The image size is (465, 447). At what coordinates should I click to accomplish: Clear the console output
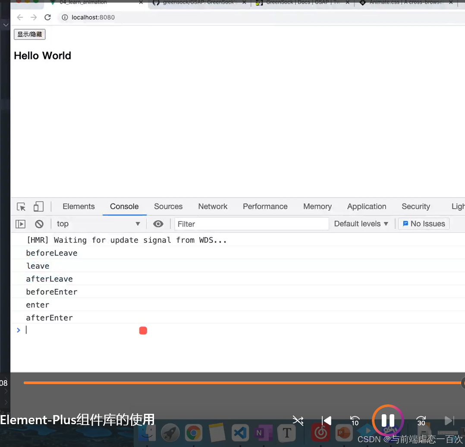(39, 224)
